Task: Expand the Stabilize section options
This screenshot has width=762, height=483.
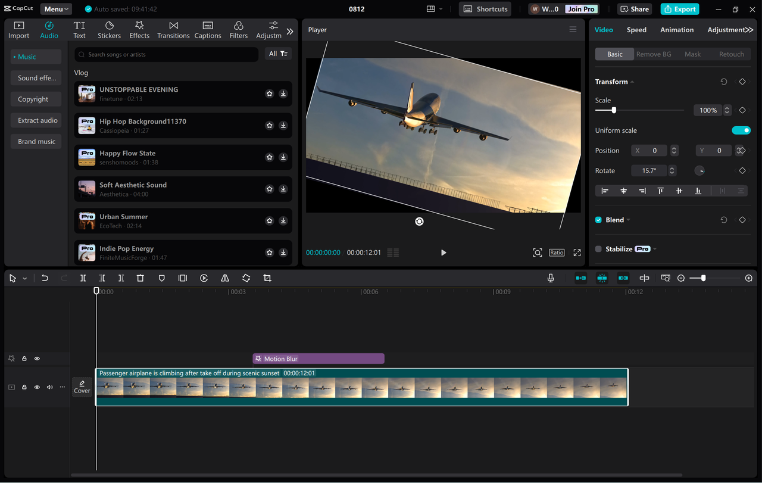Action: pyautogui.click(x=654, y=249)
